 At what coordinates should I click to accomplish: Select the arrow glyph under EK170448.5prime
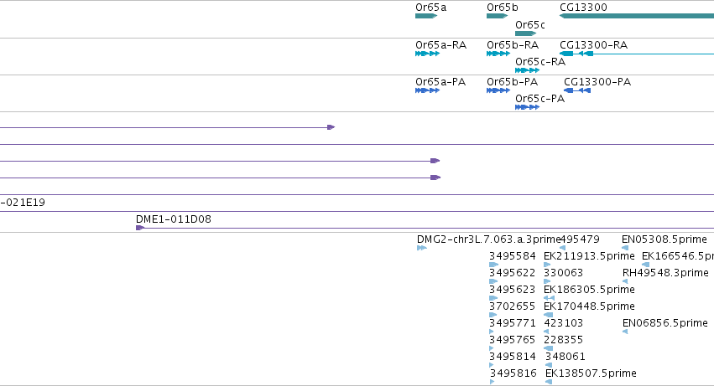548,315
